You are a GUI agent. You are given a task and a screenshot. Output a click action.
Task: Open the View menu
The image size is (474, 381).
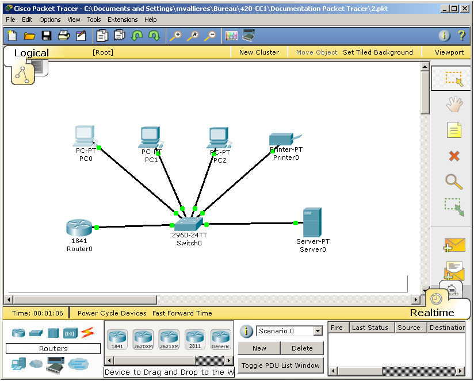pyautogui.click(x=74, y=20)
